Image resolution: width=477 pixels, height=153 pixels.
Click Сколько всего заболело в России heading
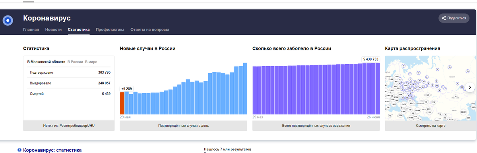pos(292,48)
